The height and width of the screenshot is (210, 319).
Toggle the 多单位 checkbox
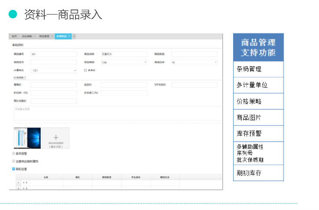85,70
